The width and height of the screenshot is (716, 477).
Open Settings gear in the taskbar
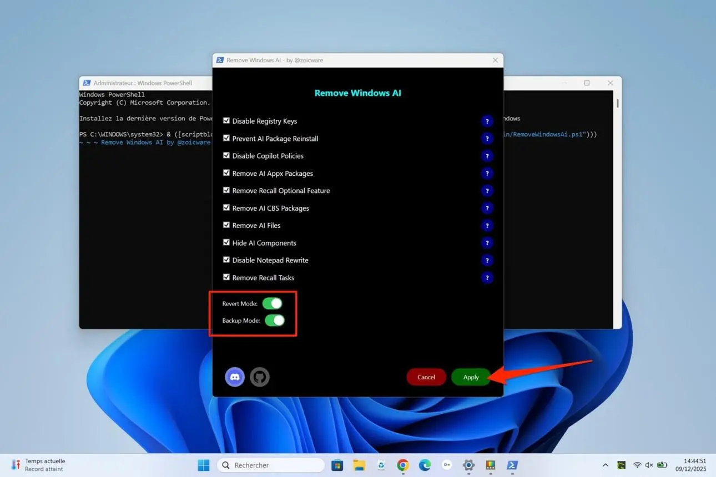468,465
